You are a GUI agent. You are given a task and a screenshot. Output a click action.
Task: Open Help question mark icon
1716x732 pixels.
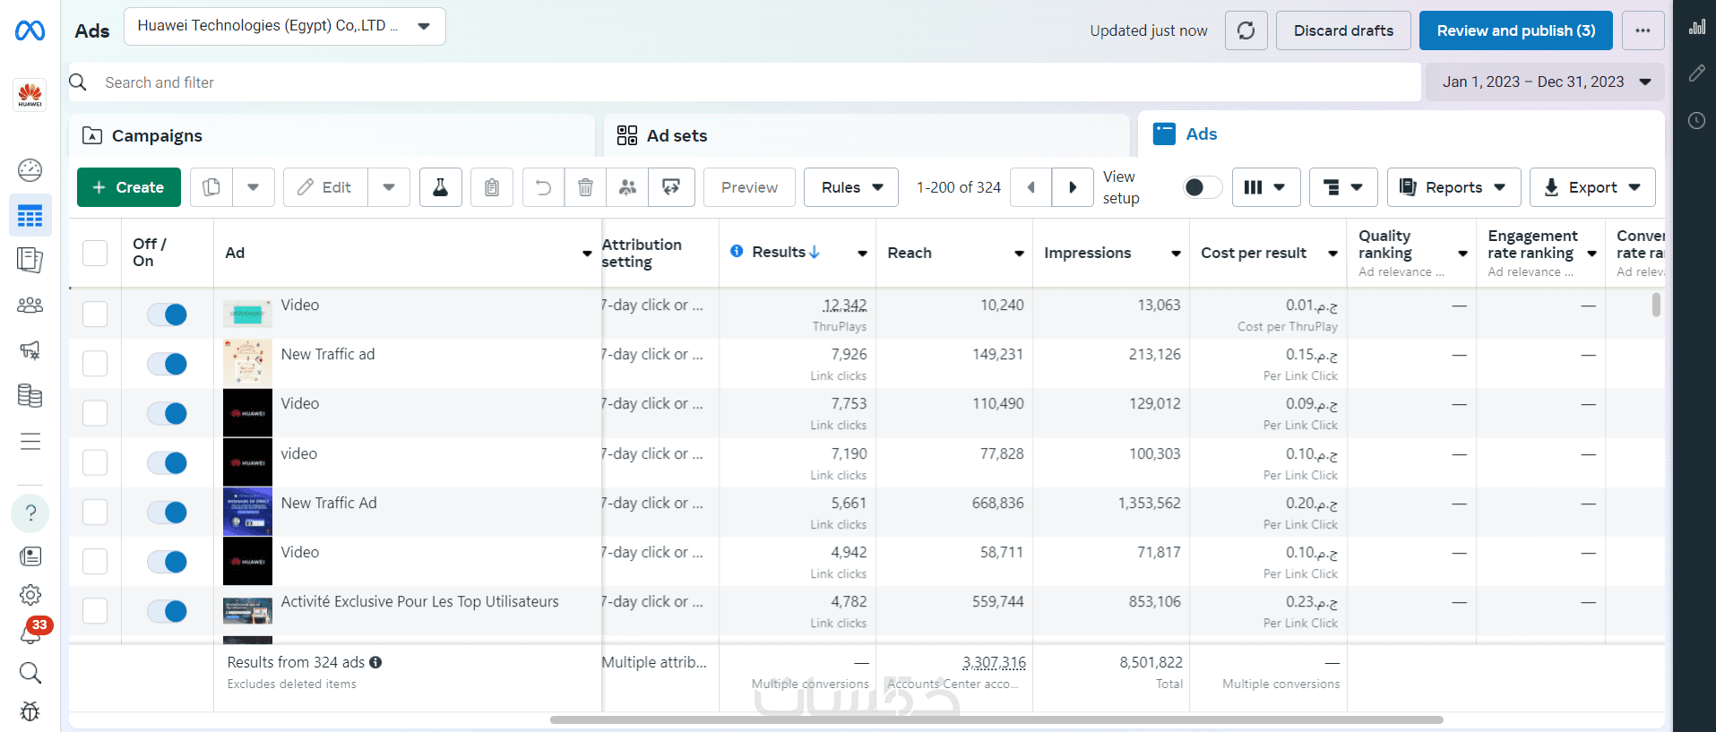[30, 512]
